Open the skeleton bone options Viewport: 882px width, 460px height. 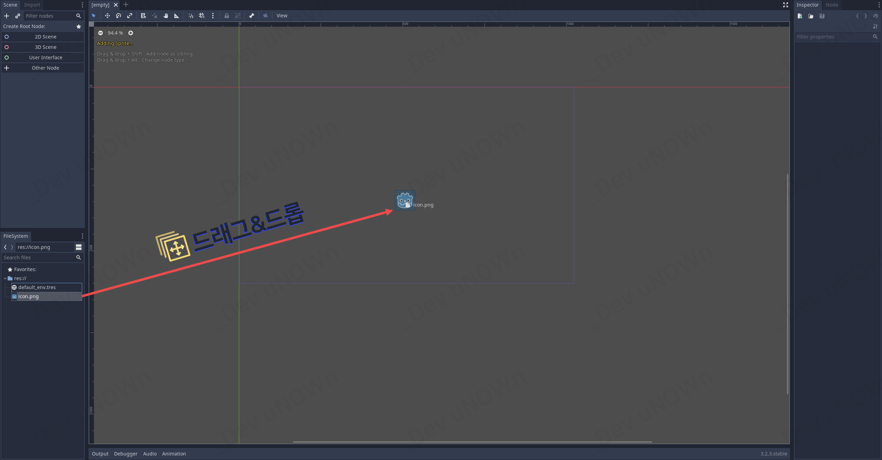pyautogui.click(x=252, y=16)
